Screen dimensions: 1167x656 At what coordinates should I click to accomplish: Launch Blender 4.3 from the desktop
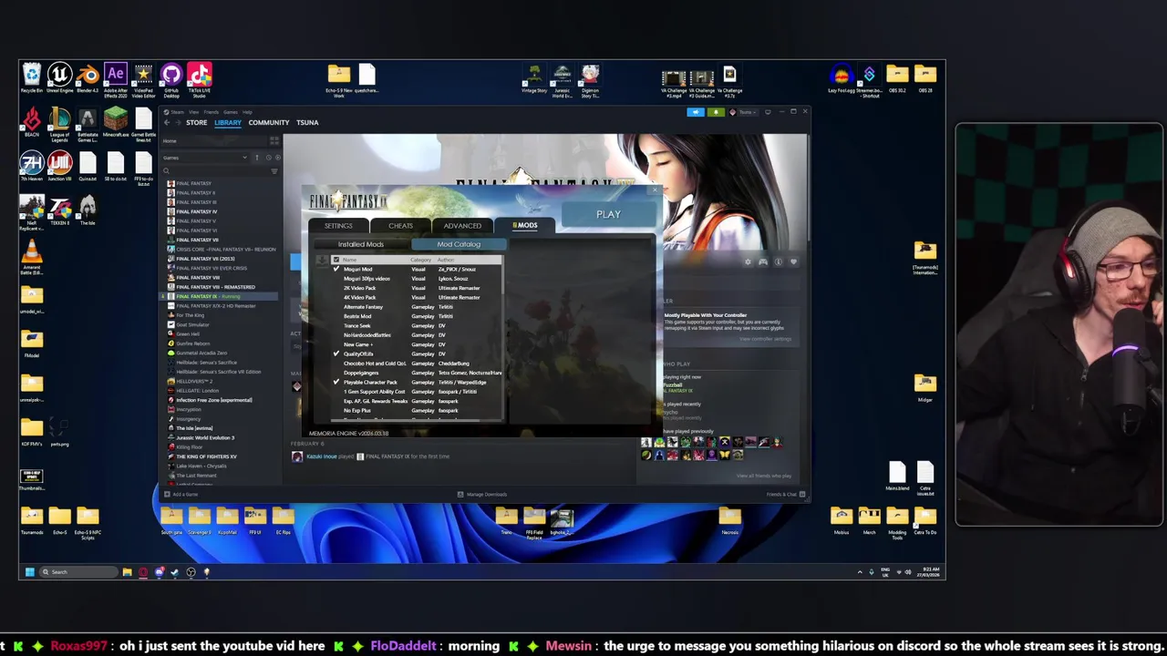pyautogui.click(x=88, y=75)
